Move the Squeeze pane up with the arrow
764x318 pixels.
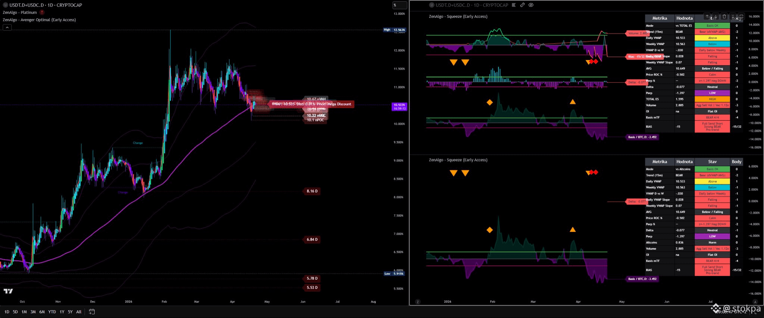[x=707, y=16]
